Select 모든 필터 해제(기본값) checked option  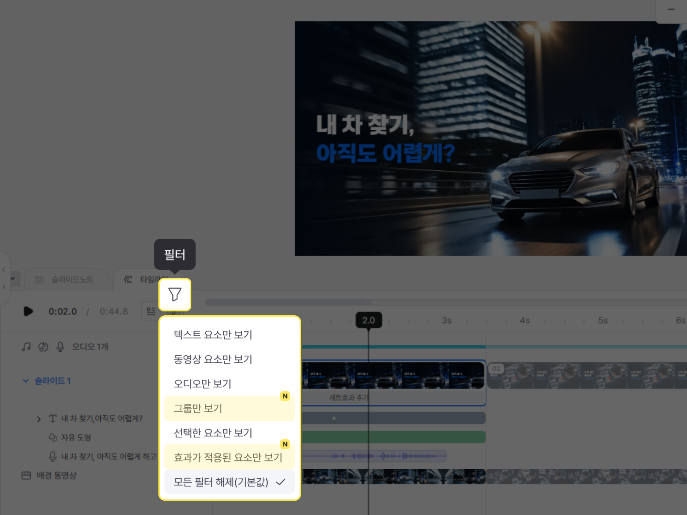pyautogui.click(x=229, y=482)
